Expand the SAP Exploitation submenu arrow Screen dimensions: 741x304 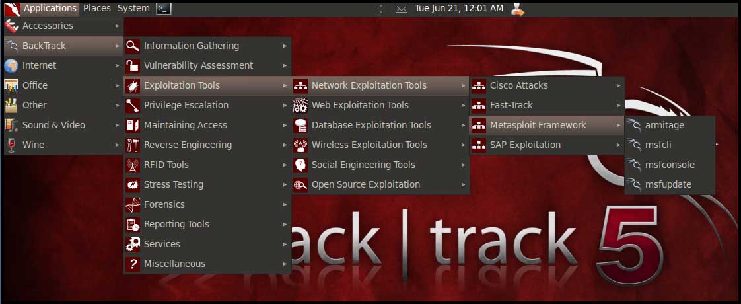pyautogui.click(x=619, y=145)
